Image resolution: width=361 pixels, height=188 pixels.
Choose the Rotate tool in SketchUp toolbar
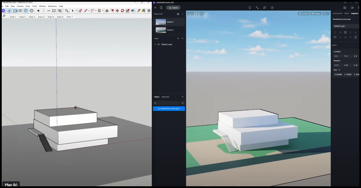(122, 11)
